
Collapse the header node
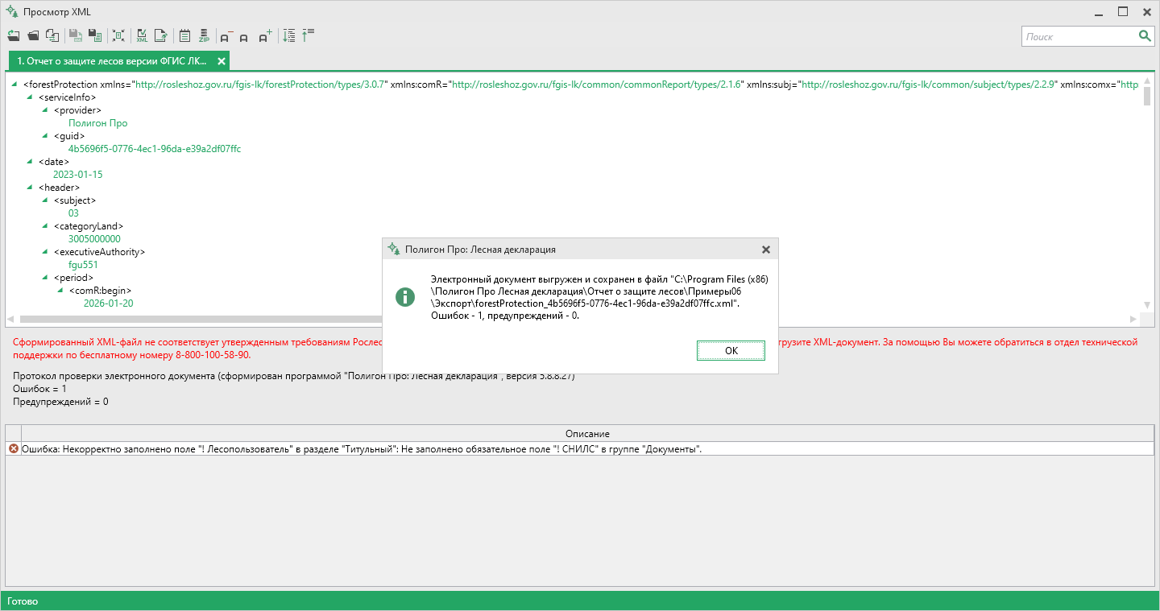tap(30, 187)
